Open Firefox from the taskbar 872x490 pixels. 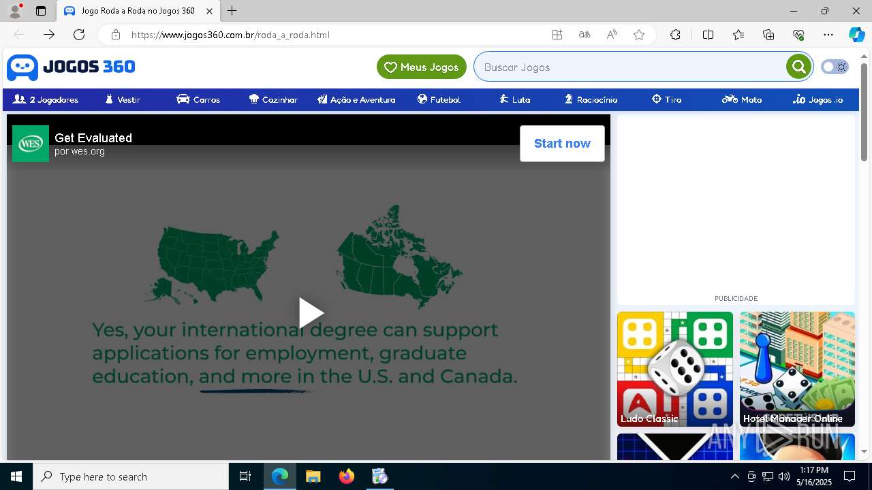[x=347, y=476]
